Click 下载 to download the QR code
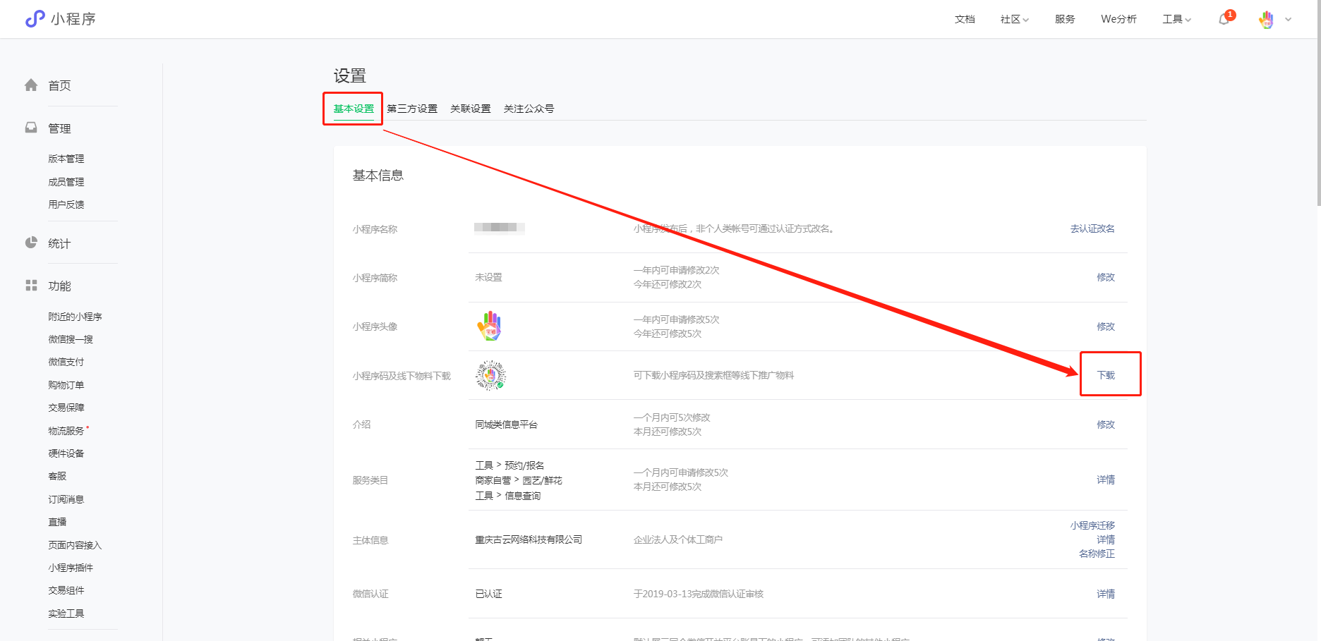This screenshot has height=641, width=1321. (1106, 375)
